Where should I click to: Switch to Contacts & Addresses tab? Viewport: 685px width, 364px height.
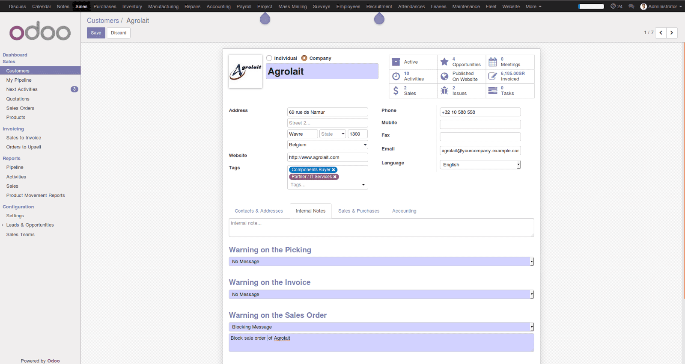click(259, 211)
